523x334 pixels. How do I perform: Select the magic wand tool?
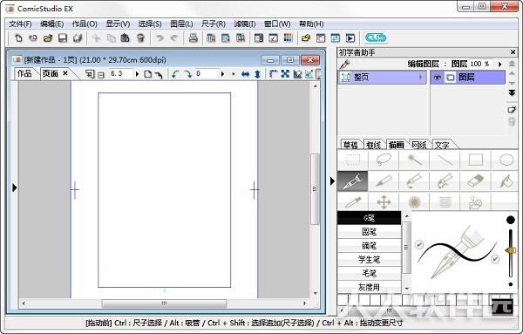[x=414, y=160]
